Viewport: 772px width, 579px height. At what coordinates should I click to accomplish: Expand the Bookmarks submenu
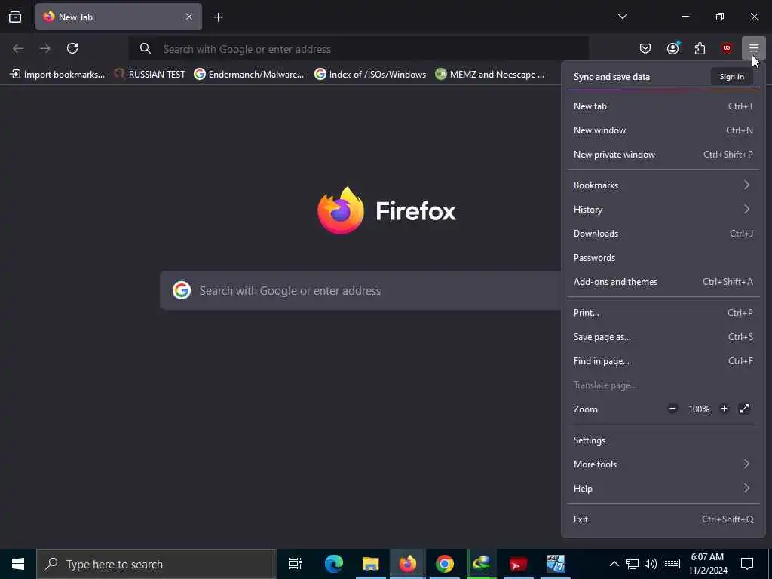[663, 185]
